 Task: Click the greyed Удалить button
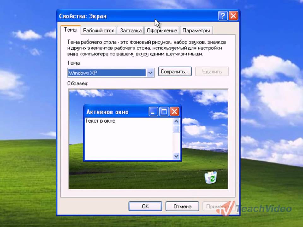212,72
